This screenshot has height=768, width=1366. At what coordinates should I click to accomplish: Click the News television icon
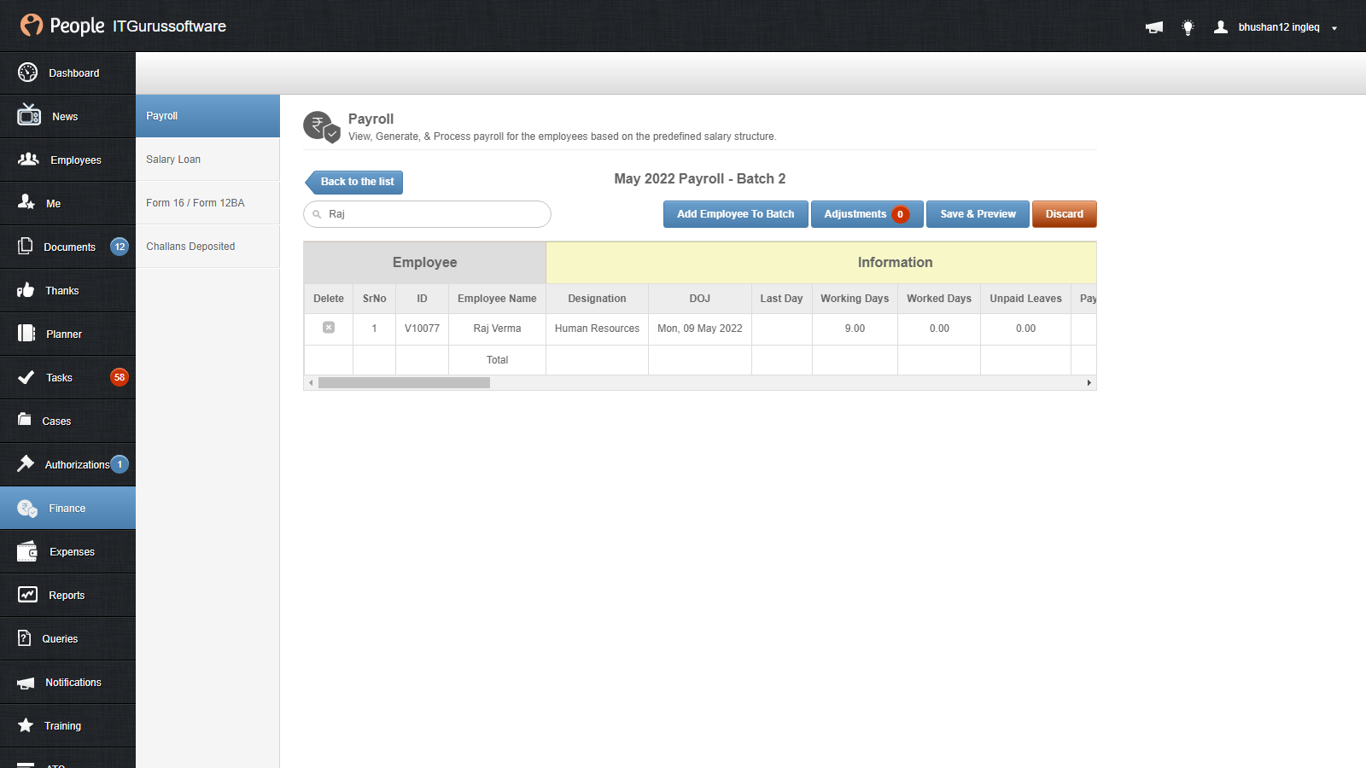coord(29,115)
